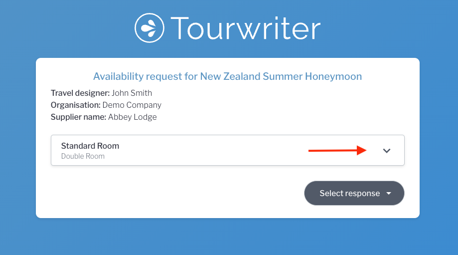Image resolution: width=458 pixels, height=255 pixels.
Task: Click the Tourwriter wordmark text
Action: (x=245, y=28)
